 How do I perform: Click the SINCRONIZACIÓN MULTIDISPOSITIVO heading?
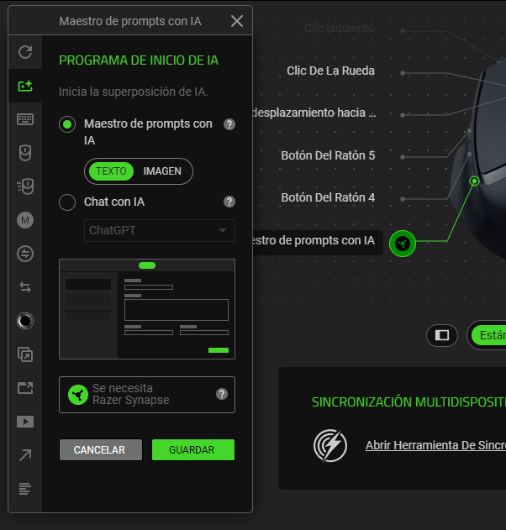tap(408, 402)
